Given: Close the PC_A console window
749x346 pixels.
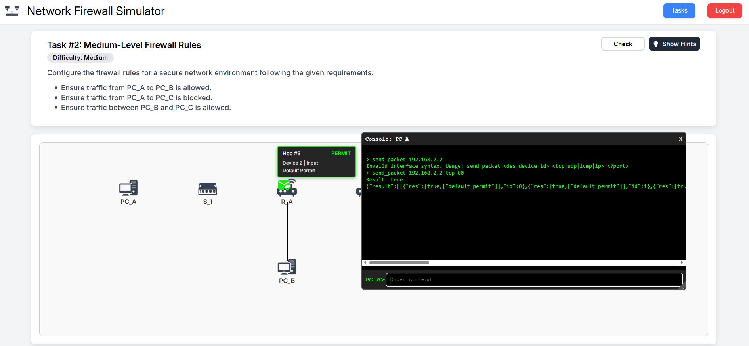Looking at the screenshot, I should pos(680,139).
